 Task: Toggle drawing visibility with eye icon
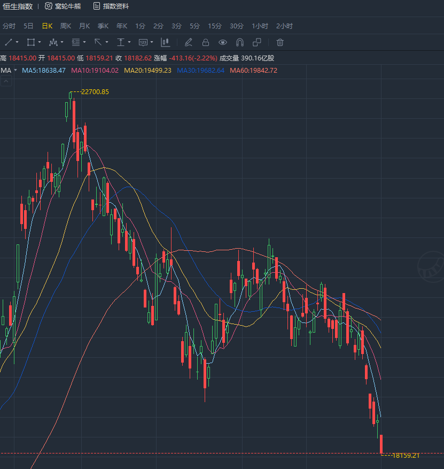tap(223, 42)
